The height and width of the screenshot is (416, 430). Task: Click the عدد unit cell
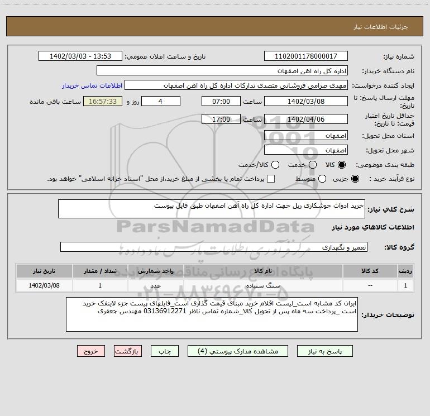(155, 285)
